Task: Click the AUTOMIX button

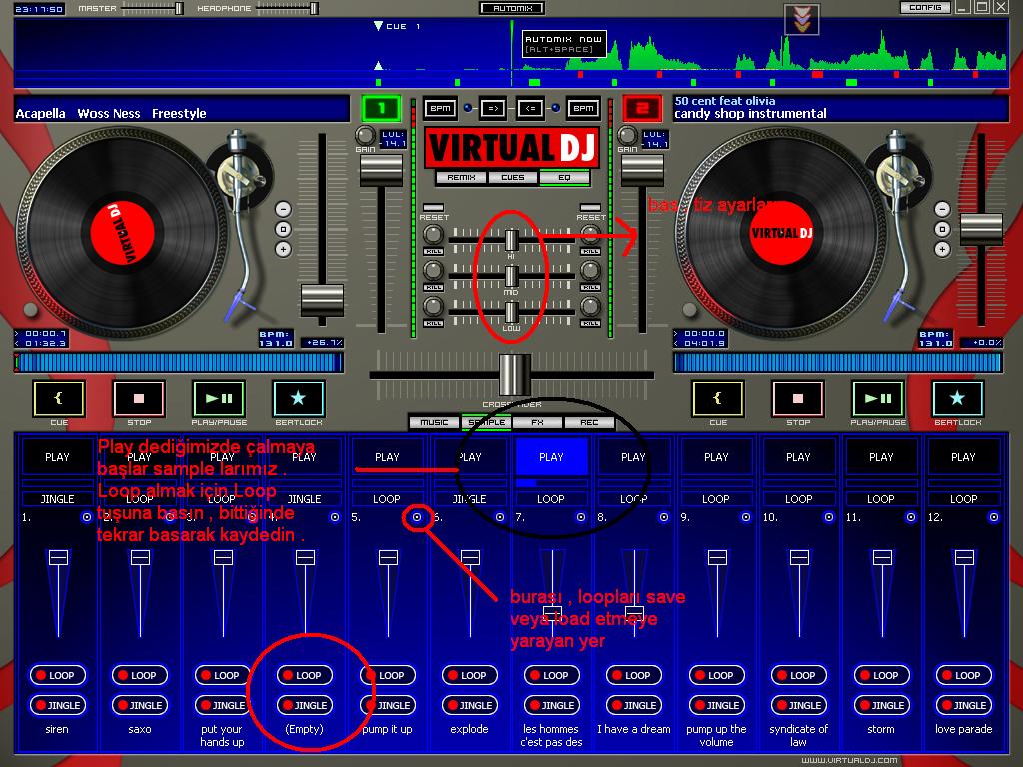Action: click(x=512, y=8)
